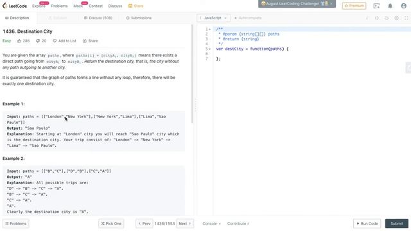Click Pick One random problem
The image size is (411, 231).
pos(111,223)
